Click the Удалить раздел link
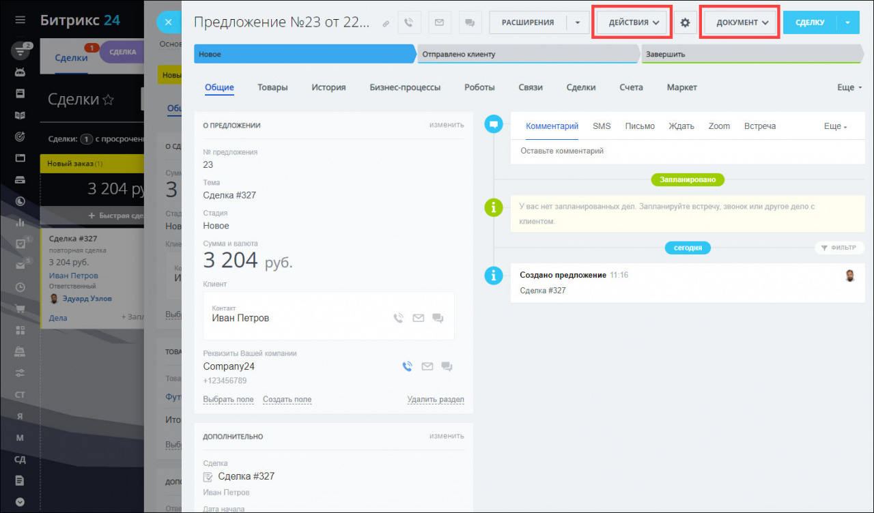Image resolution: width=874 pixels, height=513 pixels. [436, 400]
